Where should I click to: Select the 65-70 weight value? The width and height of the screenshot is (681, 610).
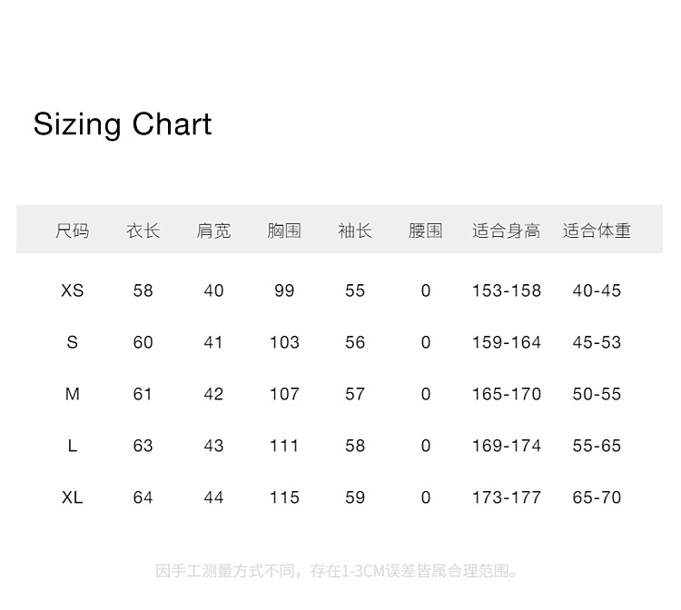[x=597, y=497]
